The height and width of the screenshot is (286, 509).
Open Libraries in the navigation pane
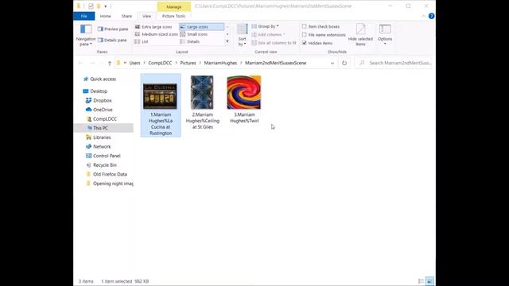tap(98, 137)
